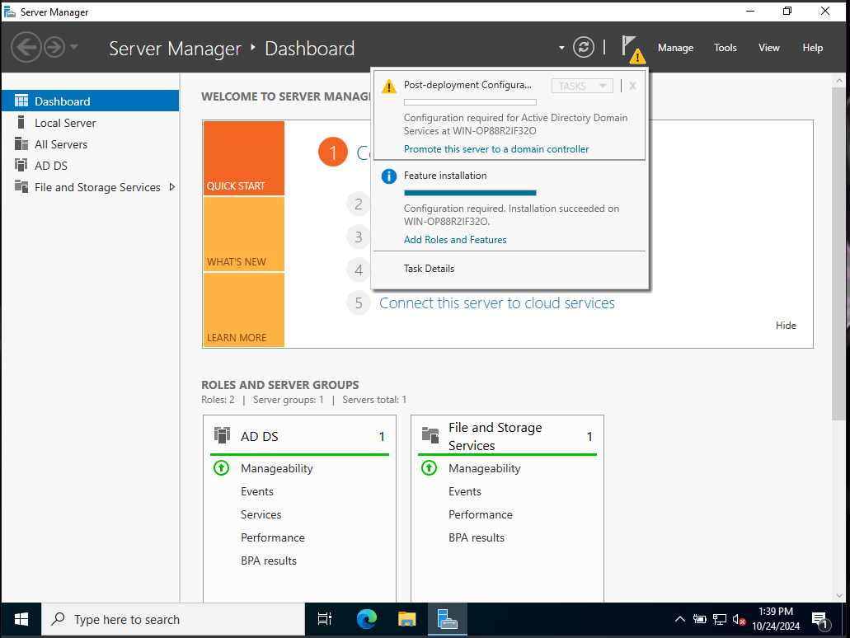Click the LEARN MORE tile
850x638 pixels.
coord(244,309)
